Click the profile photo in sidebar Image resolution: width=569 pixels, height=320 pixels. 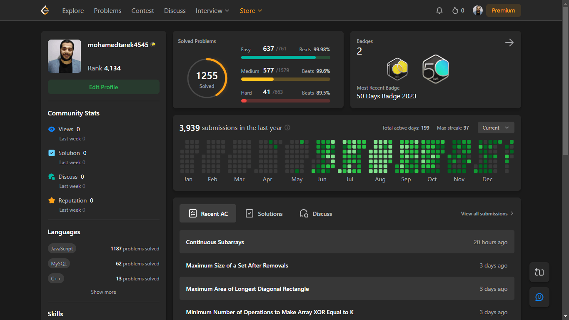point(65,56)
